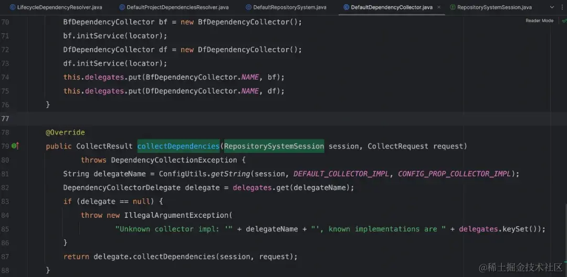Image resolution: width=567 pixels, height=277 pixels.
Task: Click the green inspection checkmark
Action: (x=564, y=21)
